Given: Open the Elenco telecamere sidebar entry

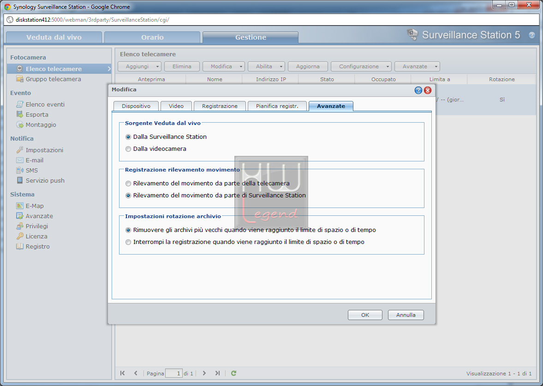Looking at the screenshot, I should pos(59,69).
